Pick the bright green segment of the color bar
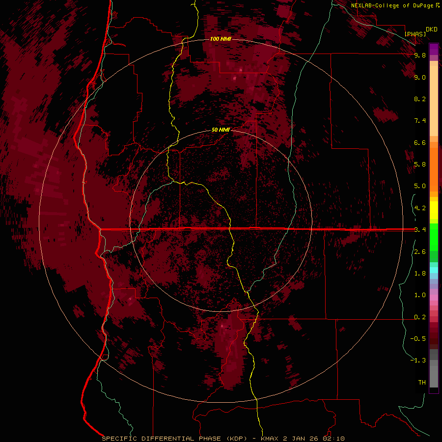The width and height of the screenshot is (442, 442). 434,237
